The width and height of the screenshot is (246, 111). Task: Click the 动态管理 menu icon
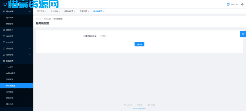coord(4,42)
